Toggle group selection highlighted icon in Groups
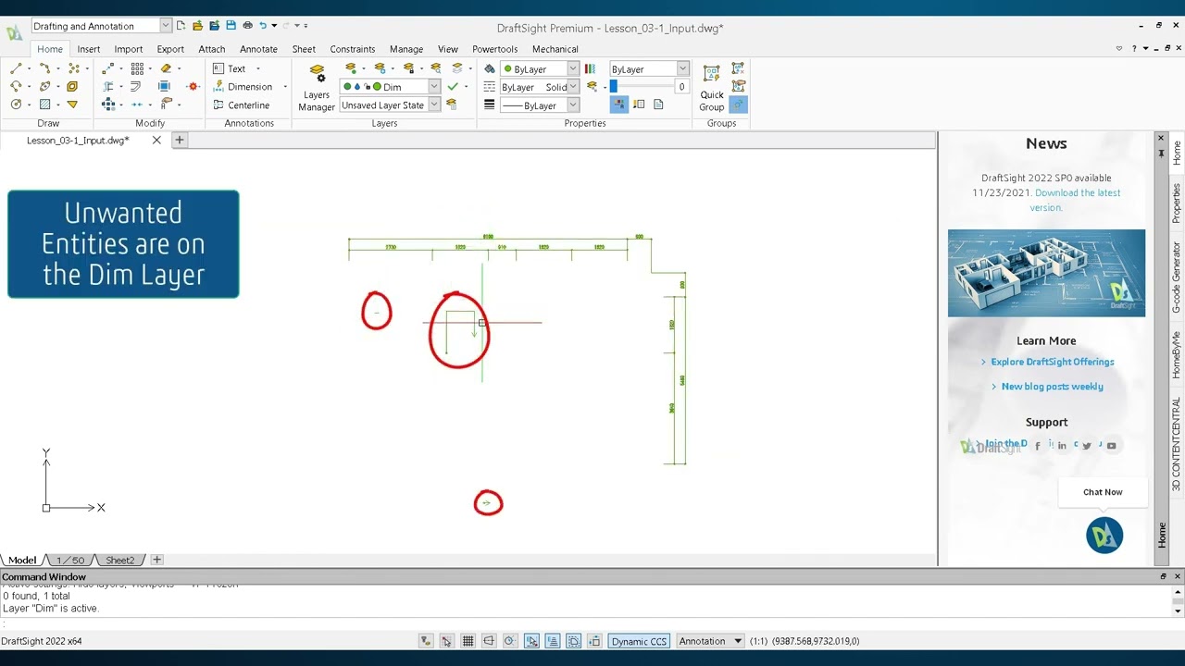This screenshot has height=666, width=1185. pyautogui.click(x=738, y=105)
